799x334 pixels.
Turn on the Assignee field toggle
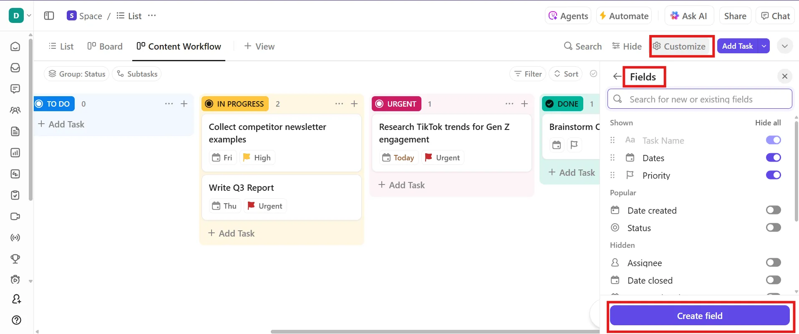(x=773, y=262)
